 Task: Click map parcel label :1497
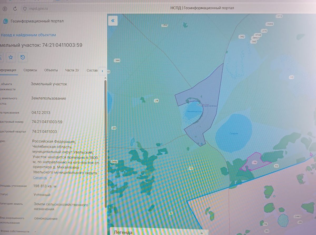[x=297, y=216]
